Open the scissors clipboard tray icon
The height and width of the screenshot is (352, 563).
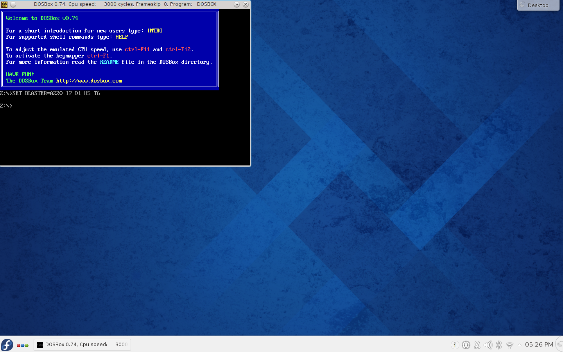tap(477, 345)
